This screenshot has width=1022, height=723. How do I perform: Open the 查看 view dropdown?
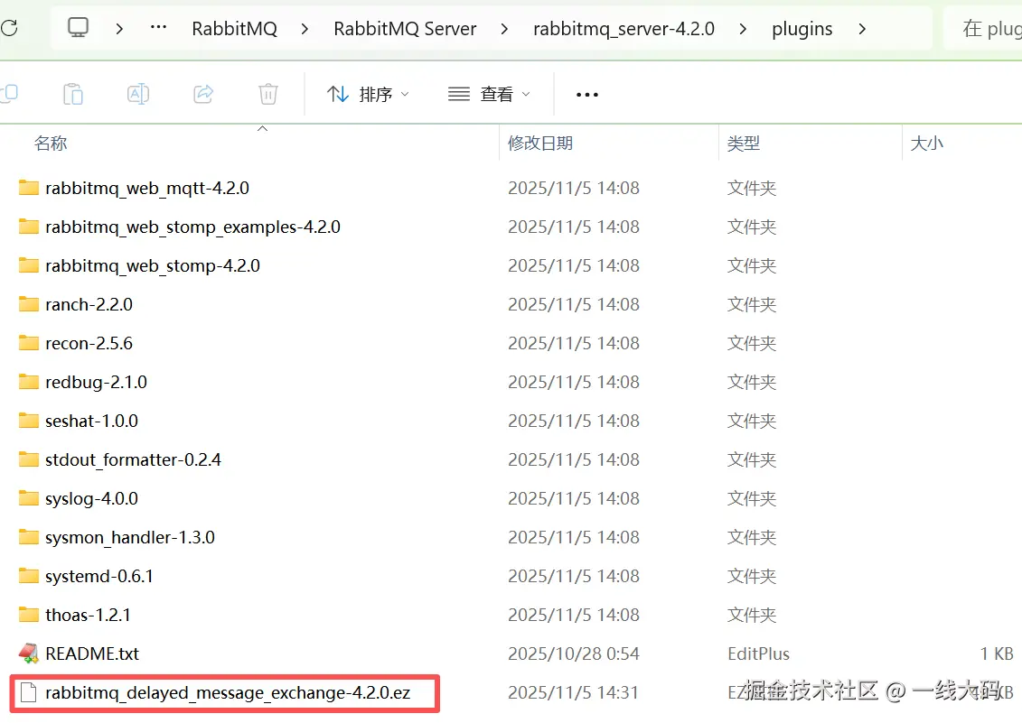(x=490, y=95)
